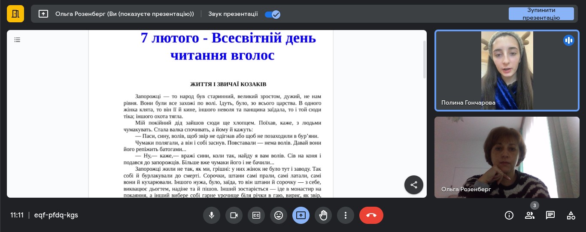Click the yellow leave-room door icon
Image resolution: width=586 pixels, height=232 pixels.
pos(15,14)
